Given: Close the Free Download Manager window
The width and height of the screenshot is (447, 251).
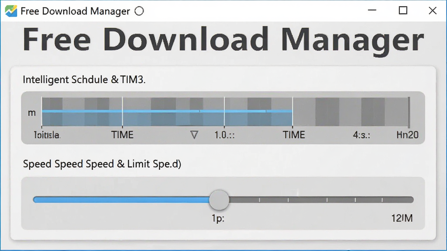Looking at the screenshot, I should click(x=433, y=10).
